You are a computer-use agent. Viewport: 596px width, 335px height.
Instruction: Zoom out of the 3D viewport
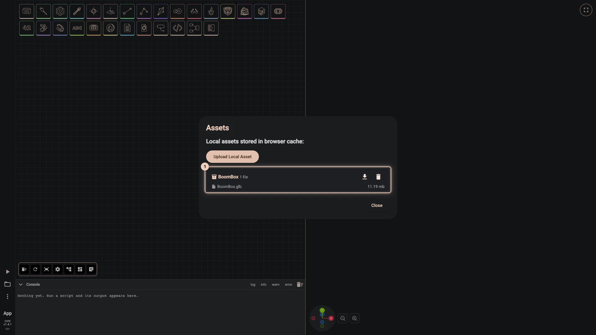pyautogui.click(x=343, y=318)
